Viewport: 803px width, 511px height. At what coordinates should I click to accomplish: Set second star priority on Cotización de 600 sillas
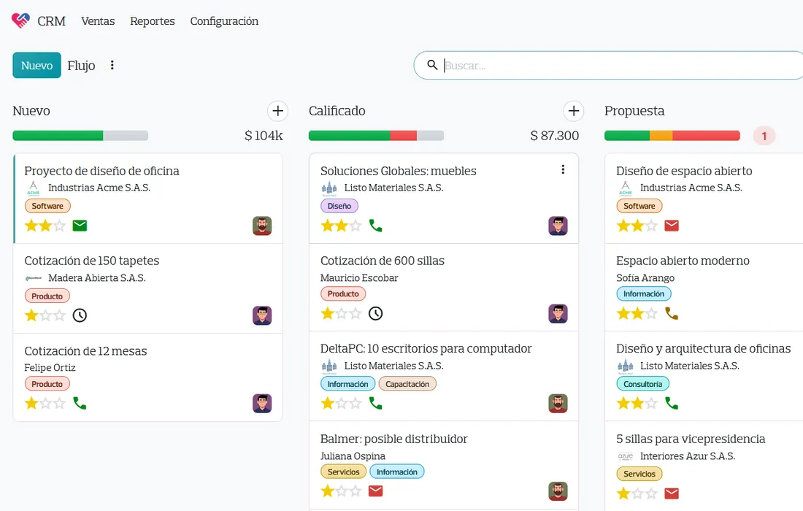tap(342, 313)
